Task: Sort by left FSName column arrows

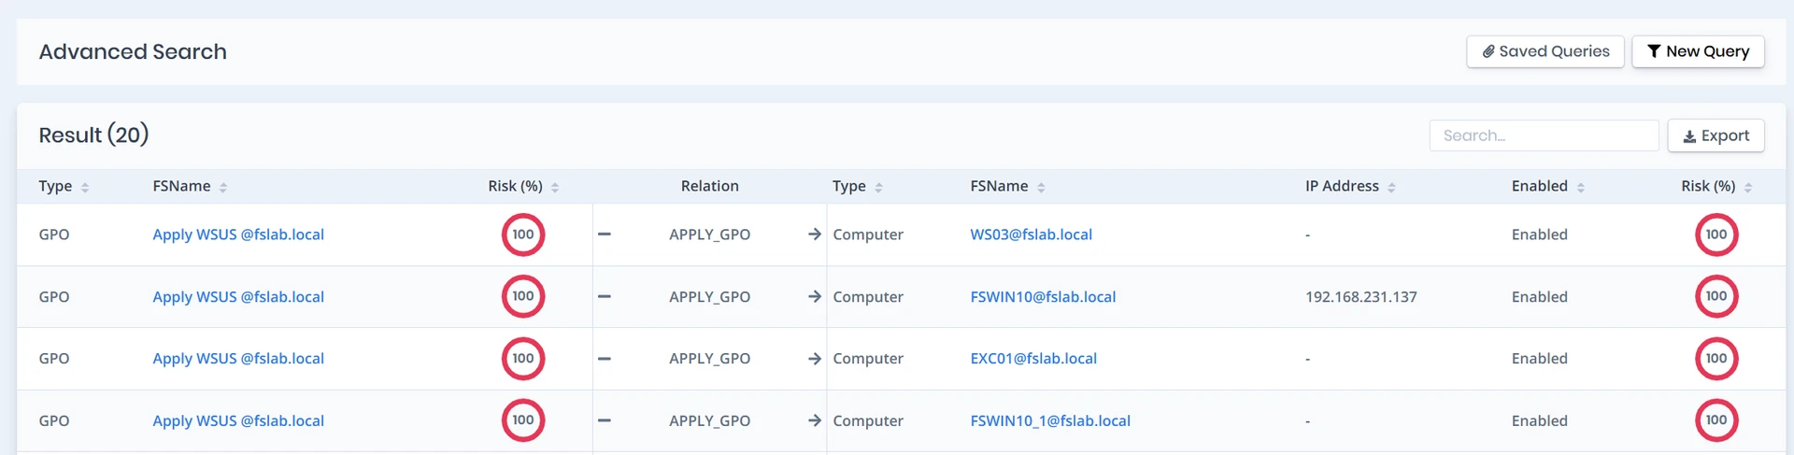Action: 223,188
